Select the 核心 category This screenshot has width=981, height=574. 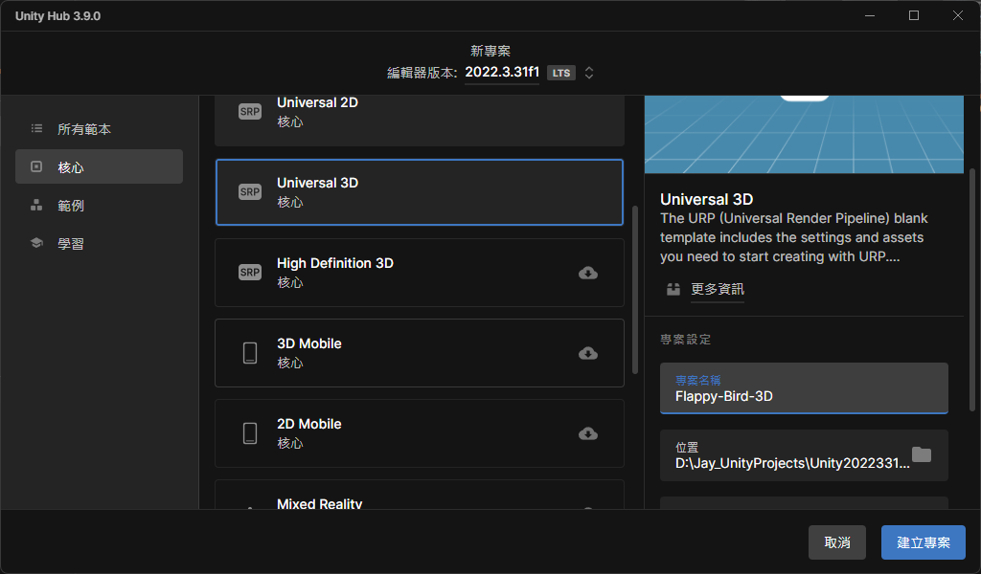[x=99, y=166]
